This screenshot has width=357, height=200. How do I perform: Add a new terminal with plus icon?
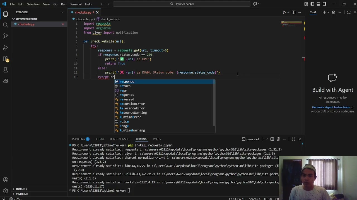263,139
